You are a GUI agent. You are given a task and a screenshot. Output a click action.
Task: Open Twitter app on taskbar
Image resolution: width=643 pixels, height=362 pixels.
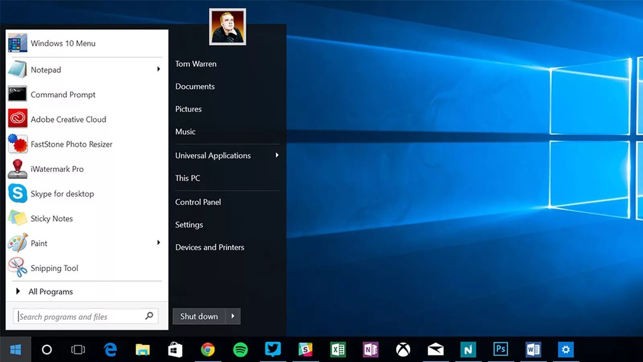273,349
